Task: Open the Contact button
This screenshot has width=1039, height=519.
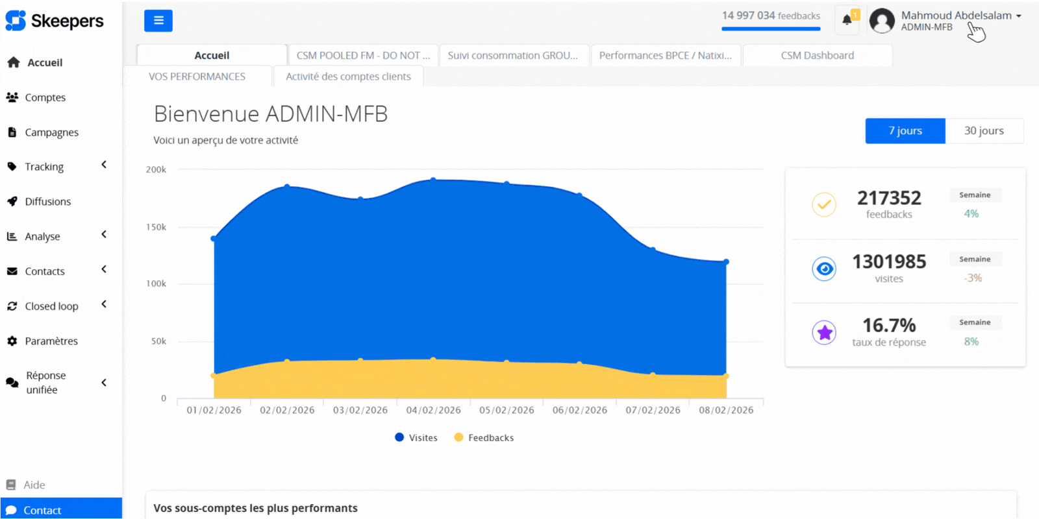Action: [x=61, y=510]
